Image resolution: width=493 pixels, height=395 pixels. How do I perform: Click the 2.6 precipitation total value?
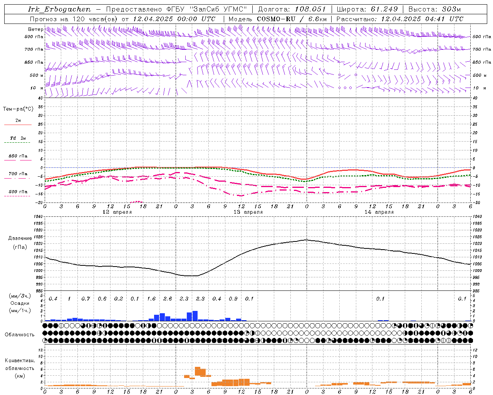click(x=168, y=299)
